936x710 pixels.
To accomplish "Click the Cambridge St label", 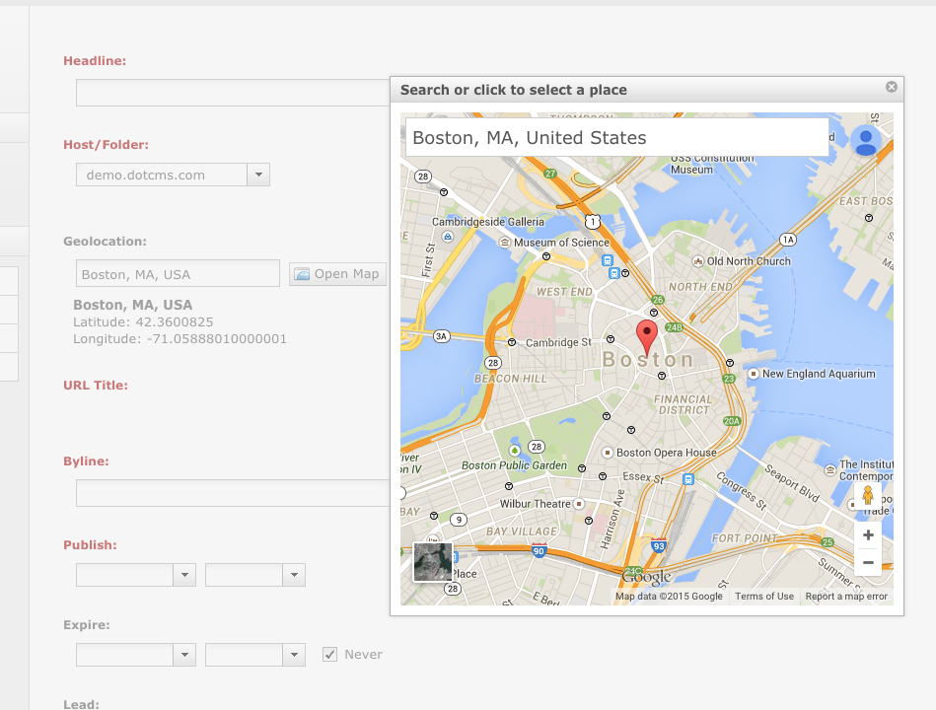I will coord(558,342).
